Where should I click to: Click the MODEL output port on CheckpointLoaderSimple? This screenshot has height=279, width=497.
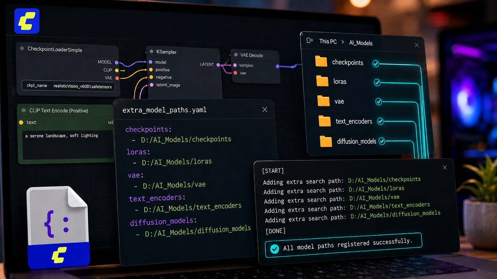click(116, 63)
